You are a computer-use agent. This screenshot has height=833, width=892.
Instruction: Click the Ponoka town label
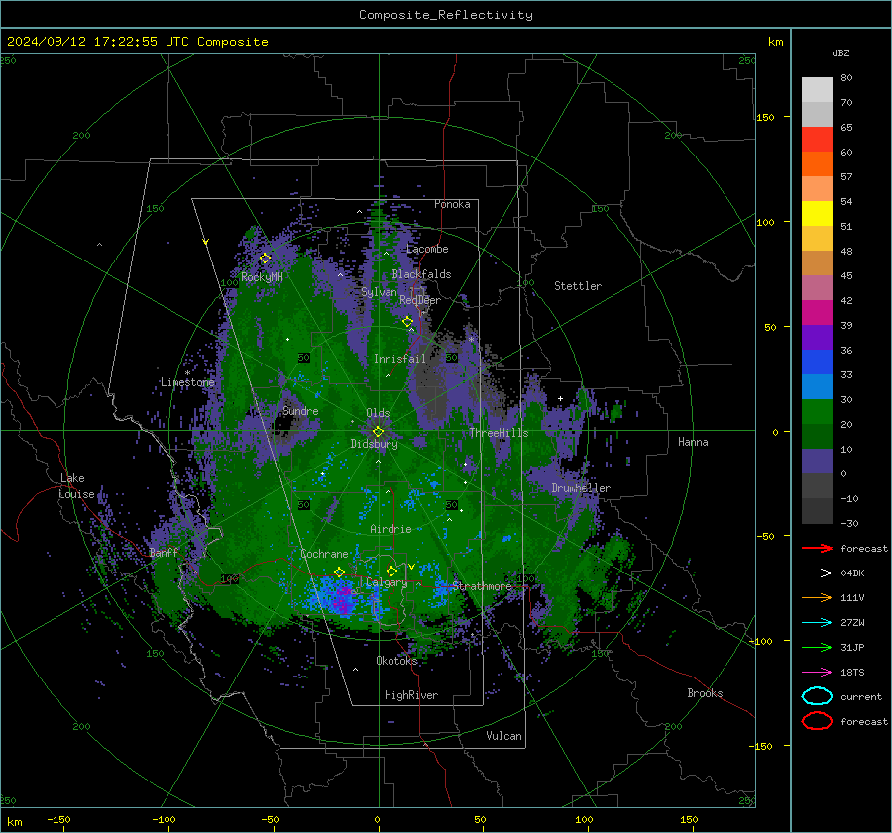coord(452,204)
